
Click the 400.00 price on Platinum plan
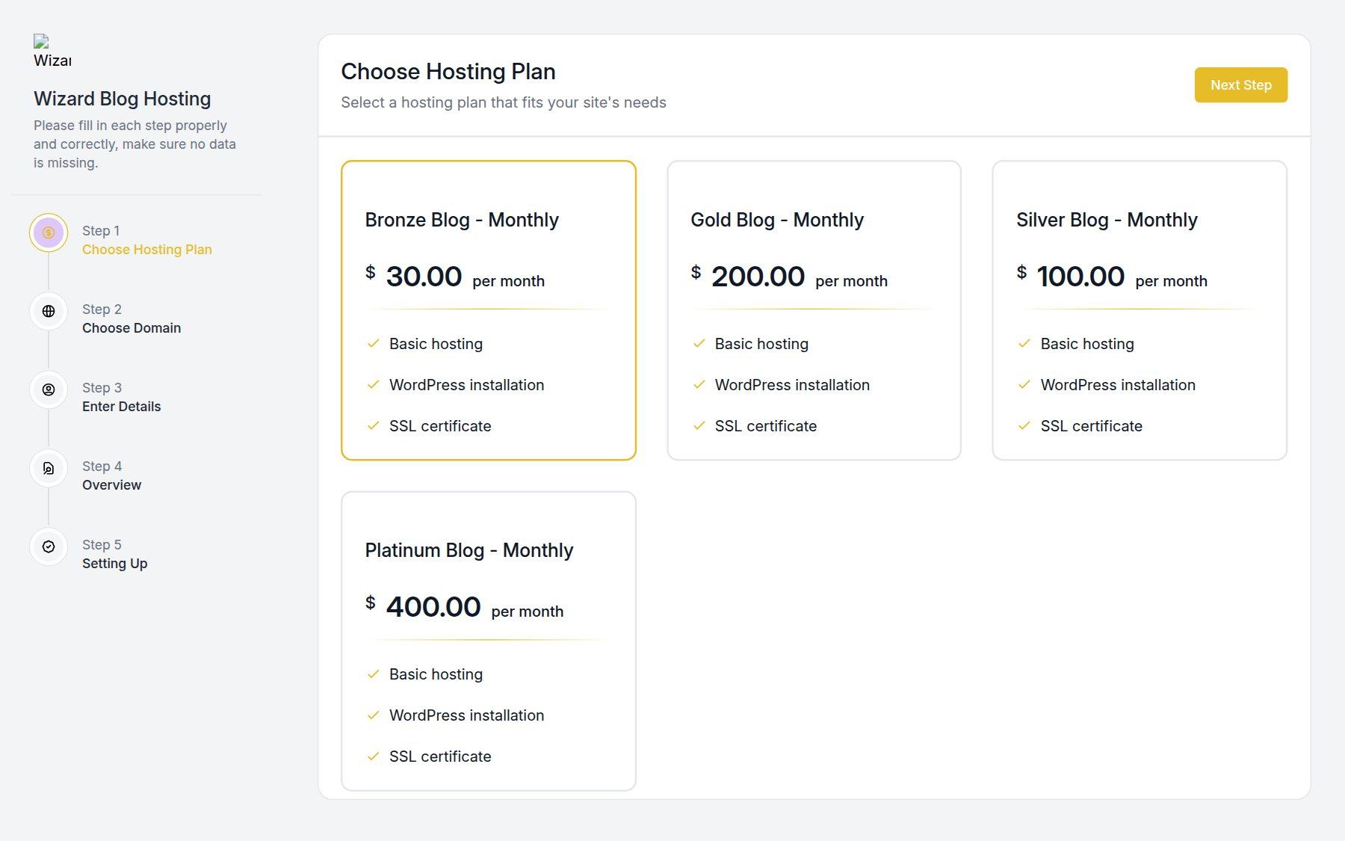pos(433,607)
